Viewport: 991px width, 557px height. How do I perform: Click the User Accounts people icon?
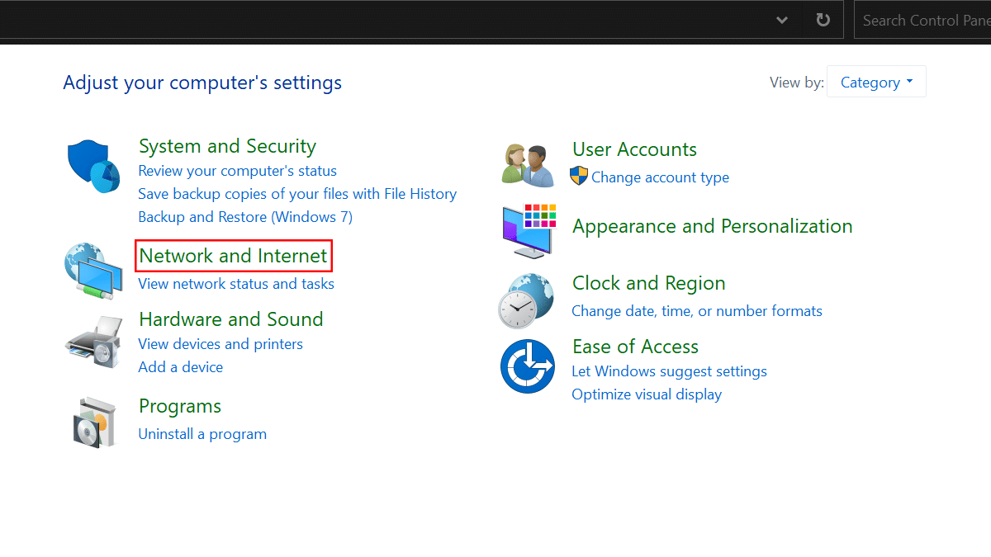[529, 165]
